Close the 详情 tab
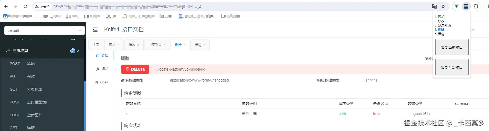 [x=204, y=45]
